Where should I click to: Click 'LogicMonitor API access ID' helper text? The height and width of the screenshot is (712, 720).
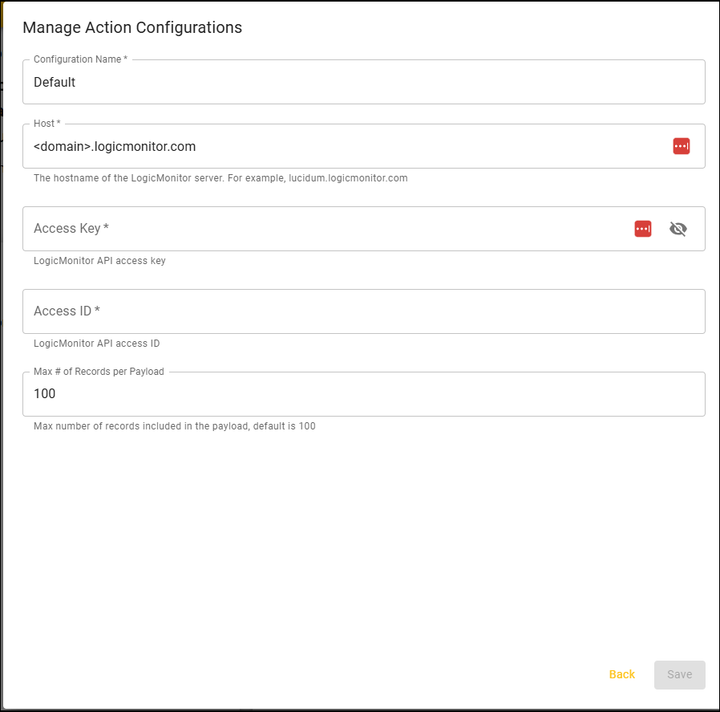click(x=96, y=344)
